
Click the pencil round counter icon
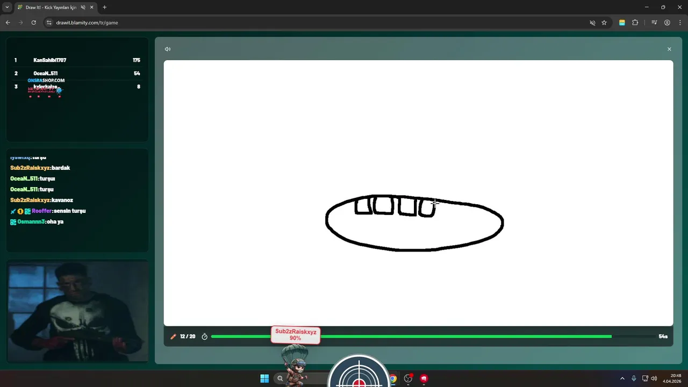click(173, 336)
